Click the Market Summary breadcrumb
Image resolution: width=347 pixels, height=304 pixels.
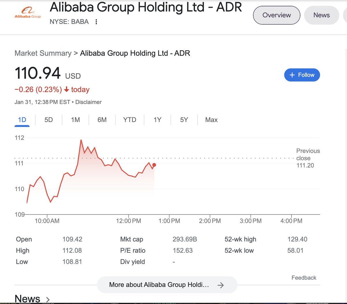[43, 53]
